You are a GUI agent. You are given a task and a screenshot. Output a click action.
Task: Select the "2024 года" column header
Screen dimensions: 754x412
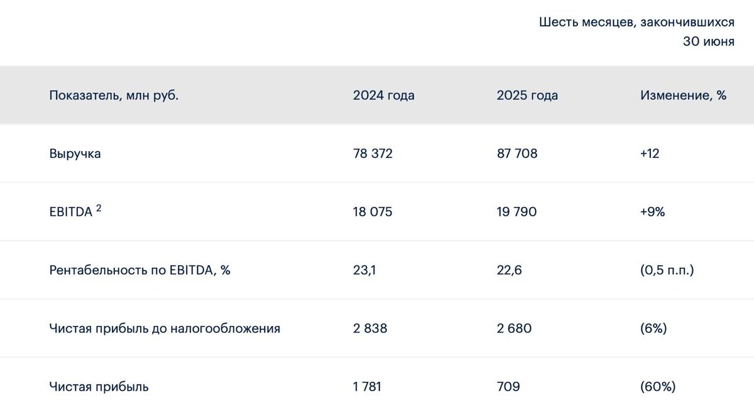pyautogui.click(x=383, y=95)
